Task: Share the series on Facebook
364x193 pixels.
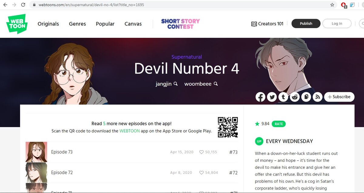Action: click(x=260, y=97)
